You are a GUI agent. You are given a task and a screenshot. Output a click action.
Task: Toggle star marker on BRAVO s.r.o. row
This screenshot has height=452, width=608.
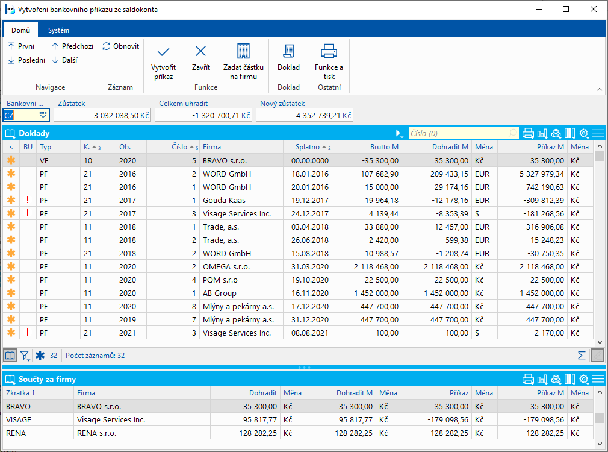click(x=11, y=160)
